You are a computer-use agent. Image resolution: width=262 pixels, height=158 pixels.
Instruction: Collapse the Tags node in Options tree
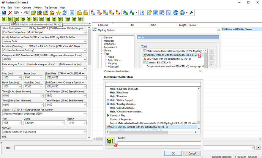tap(101, 54)
